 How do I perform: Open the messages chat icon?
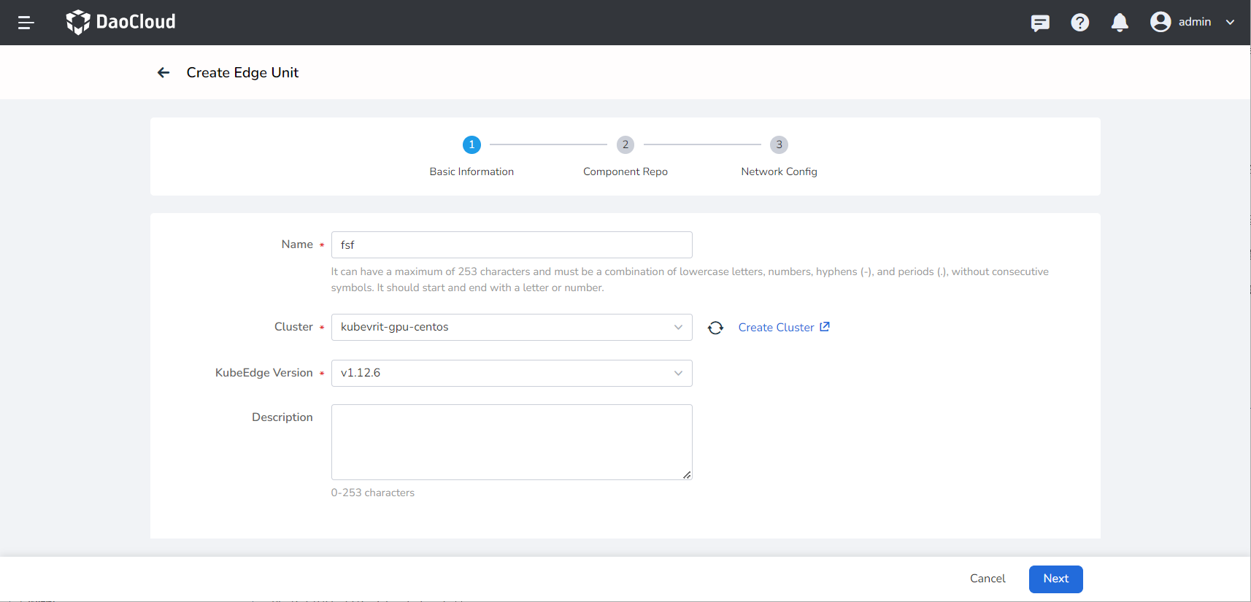click(x=1040, y=23)
